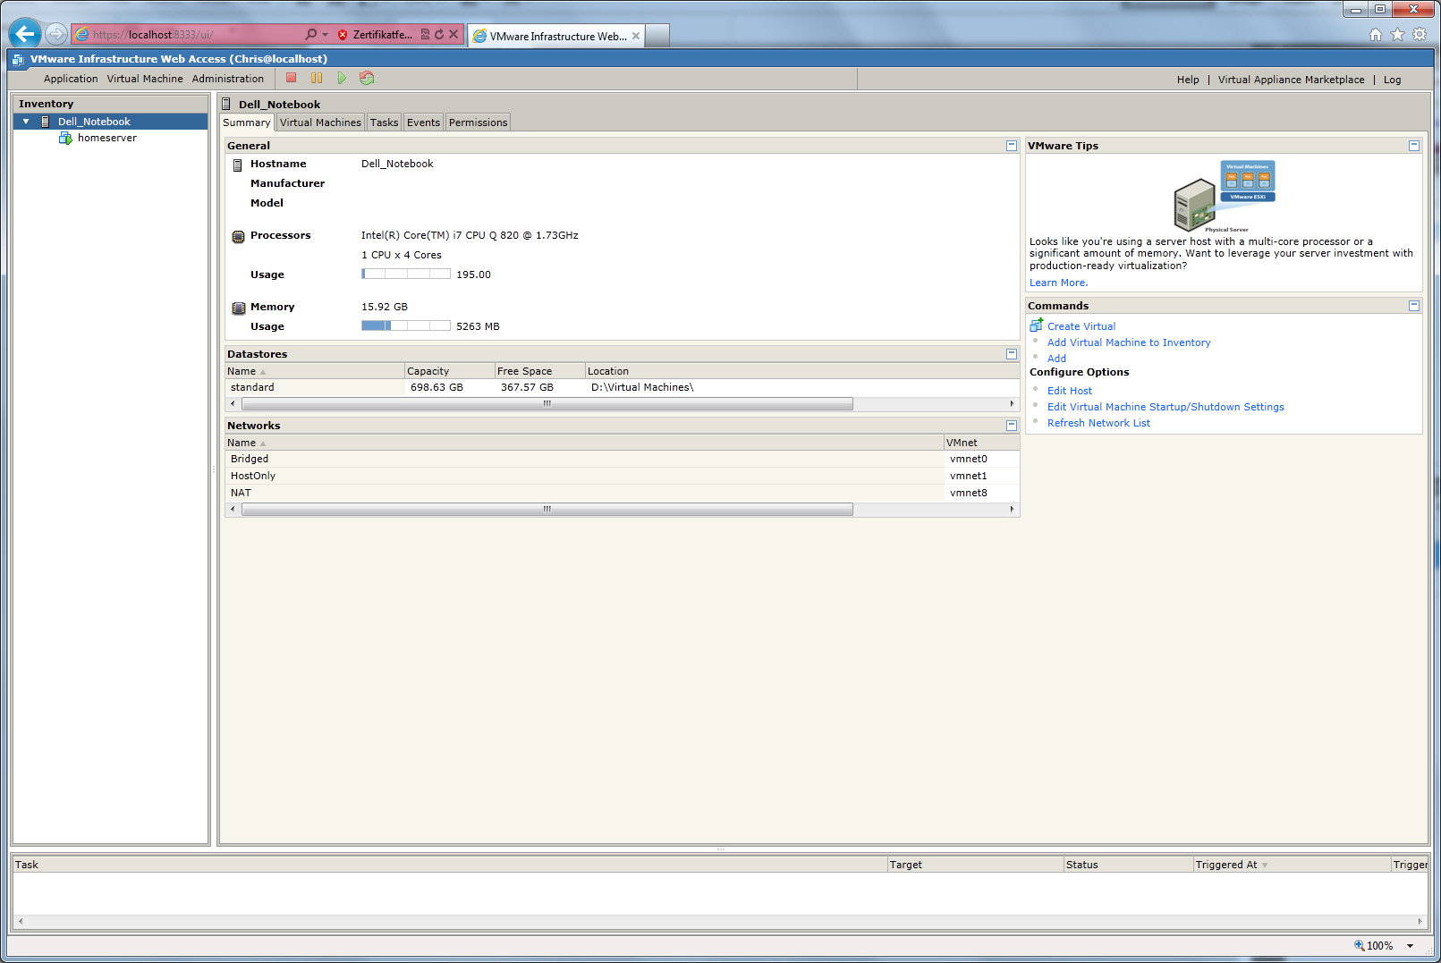Click the Edit Host link
This screenshot has height=963, width=1441.
(1070, 391)
